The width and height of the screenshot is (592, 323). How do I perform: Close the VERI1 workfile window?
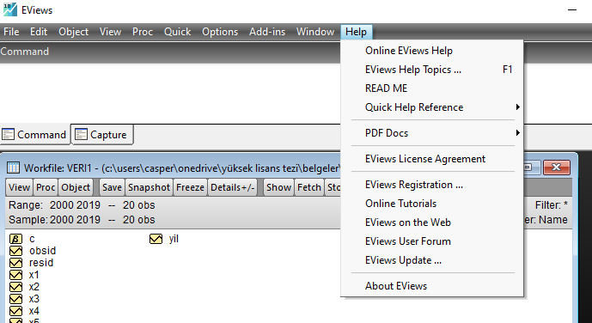click(x=557, y=168)
